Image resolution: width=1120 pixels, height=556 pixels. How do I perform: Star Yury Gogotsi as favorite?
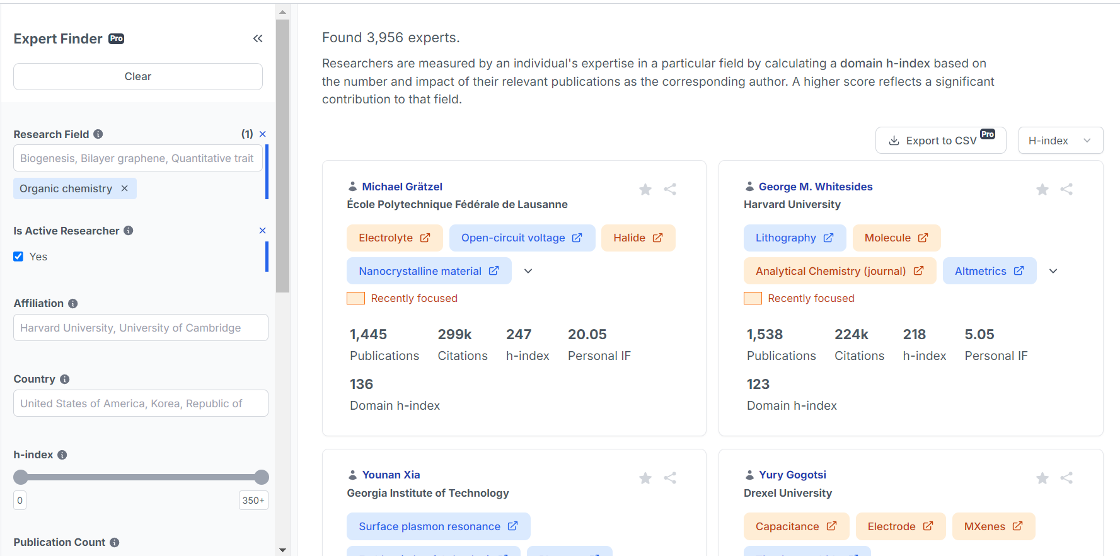coord(1042,478)
